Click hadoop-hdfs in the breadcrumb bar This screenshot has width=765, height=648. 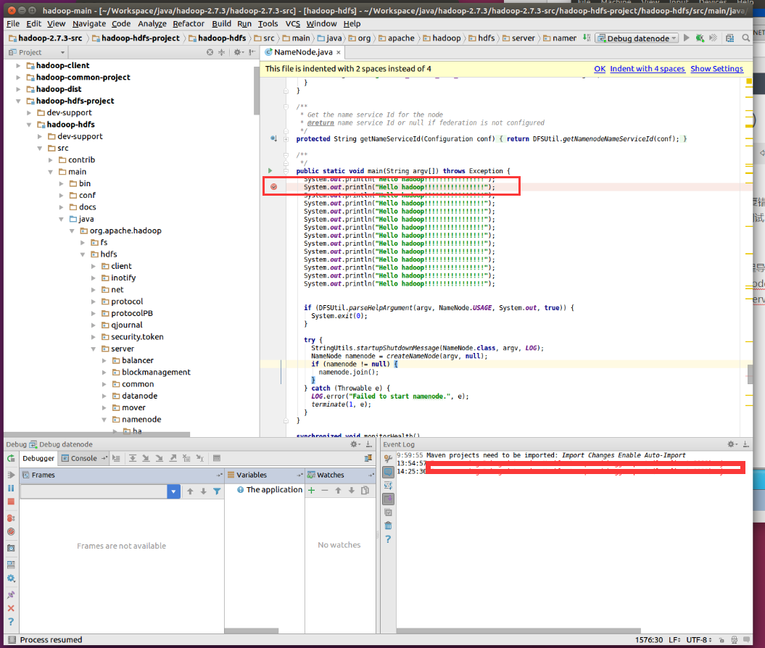pos(221,38)
